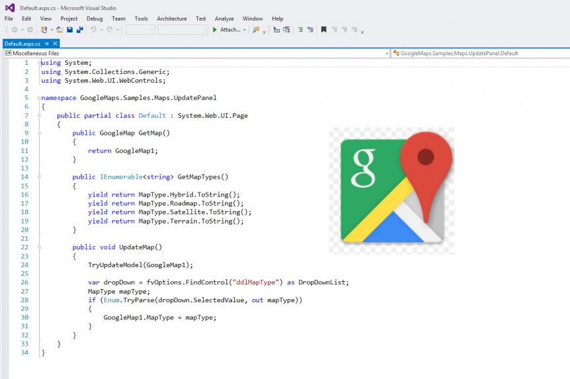Click the System.Web.UI.Page base class text

(213, 115)
